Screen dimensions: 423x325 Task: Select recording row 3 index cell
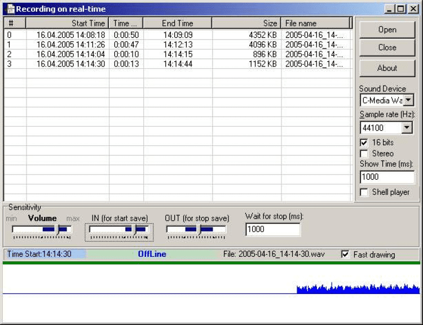tap(10, 64)
